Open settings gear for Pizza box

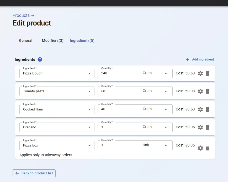(200, 148)
